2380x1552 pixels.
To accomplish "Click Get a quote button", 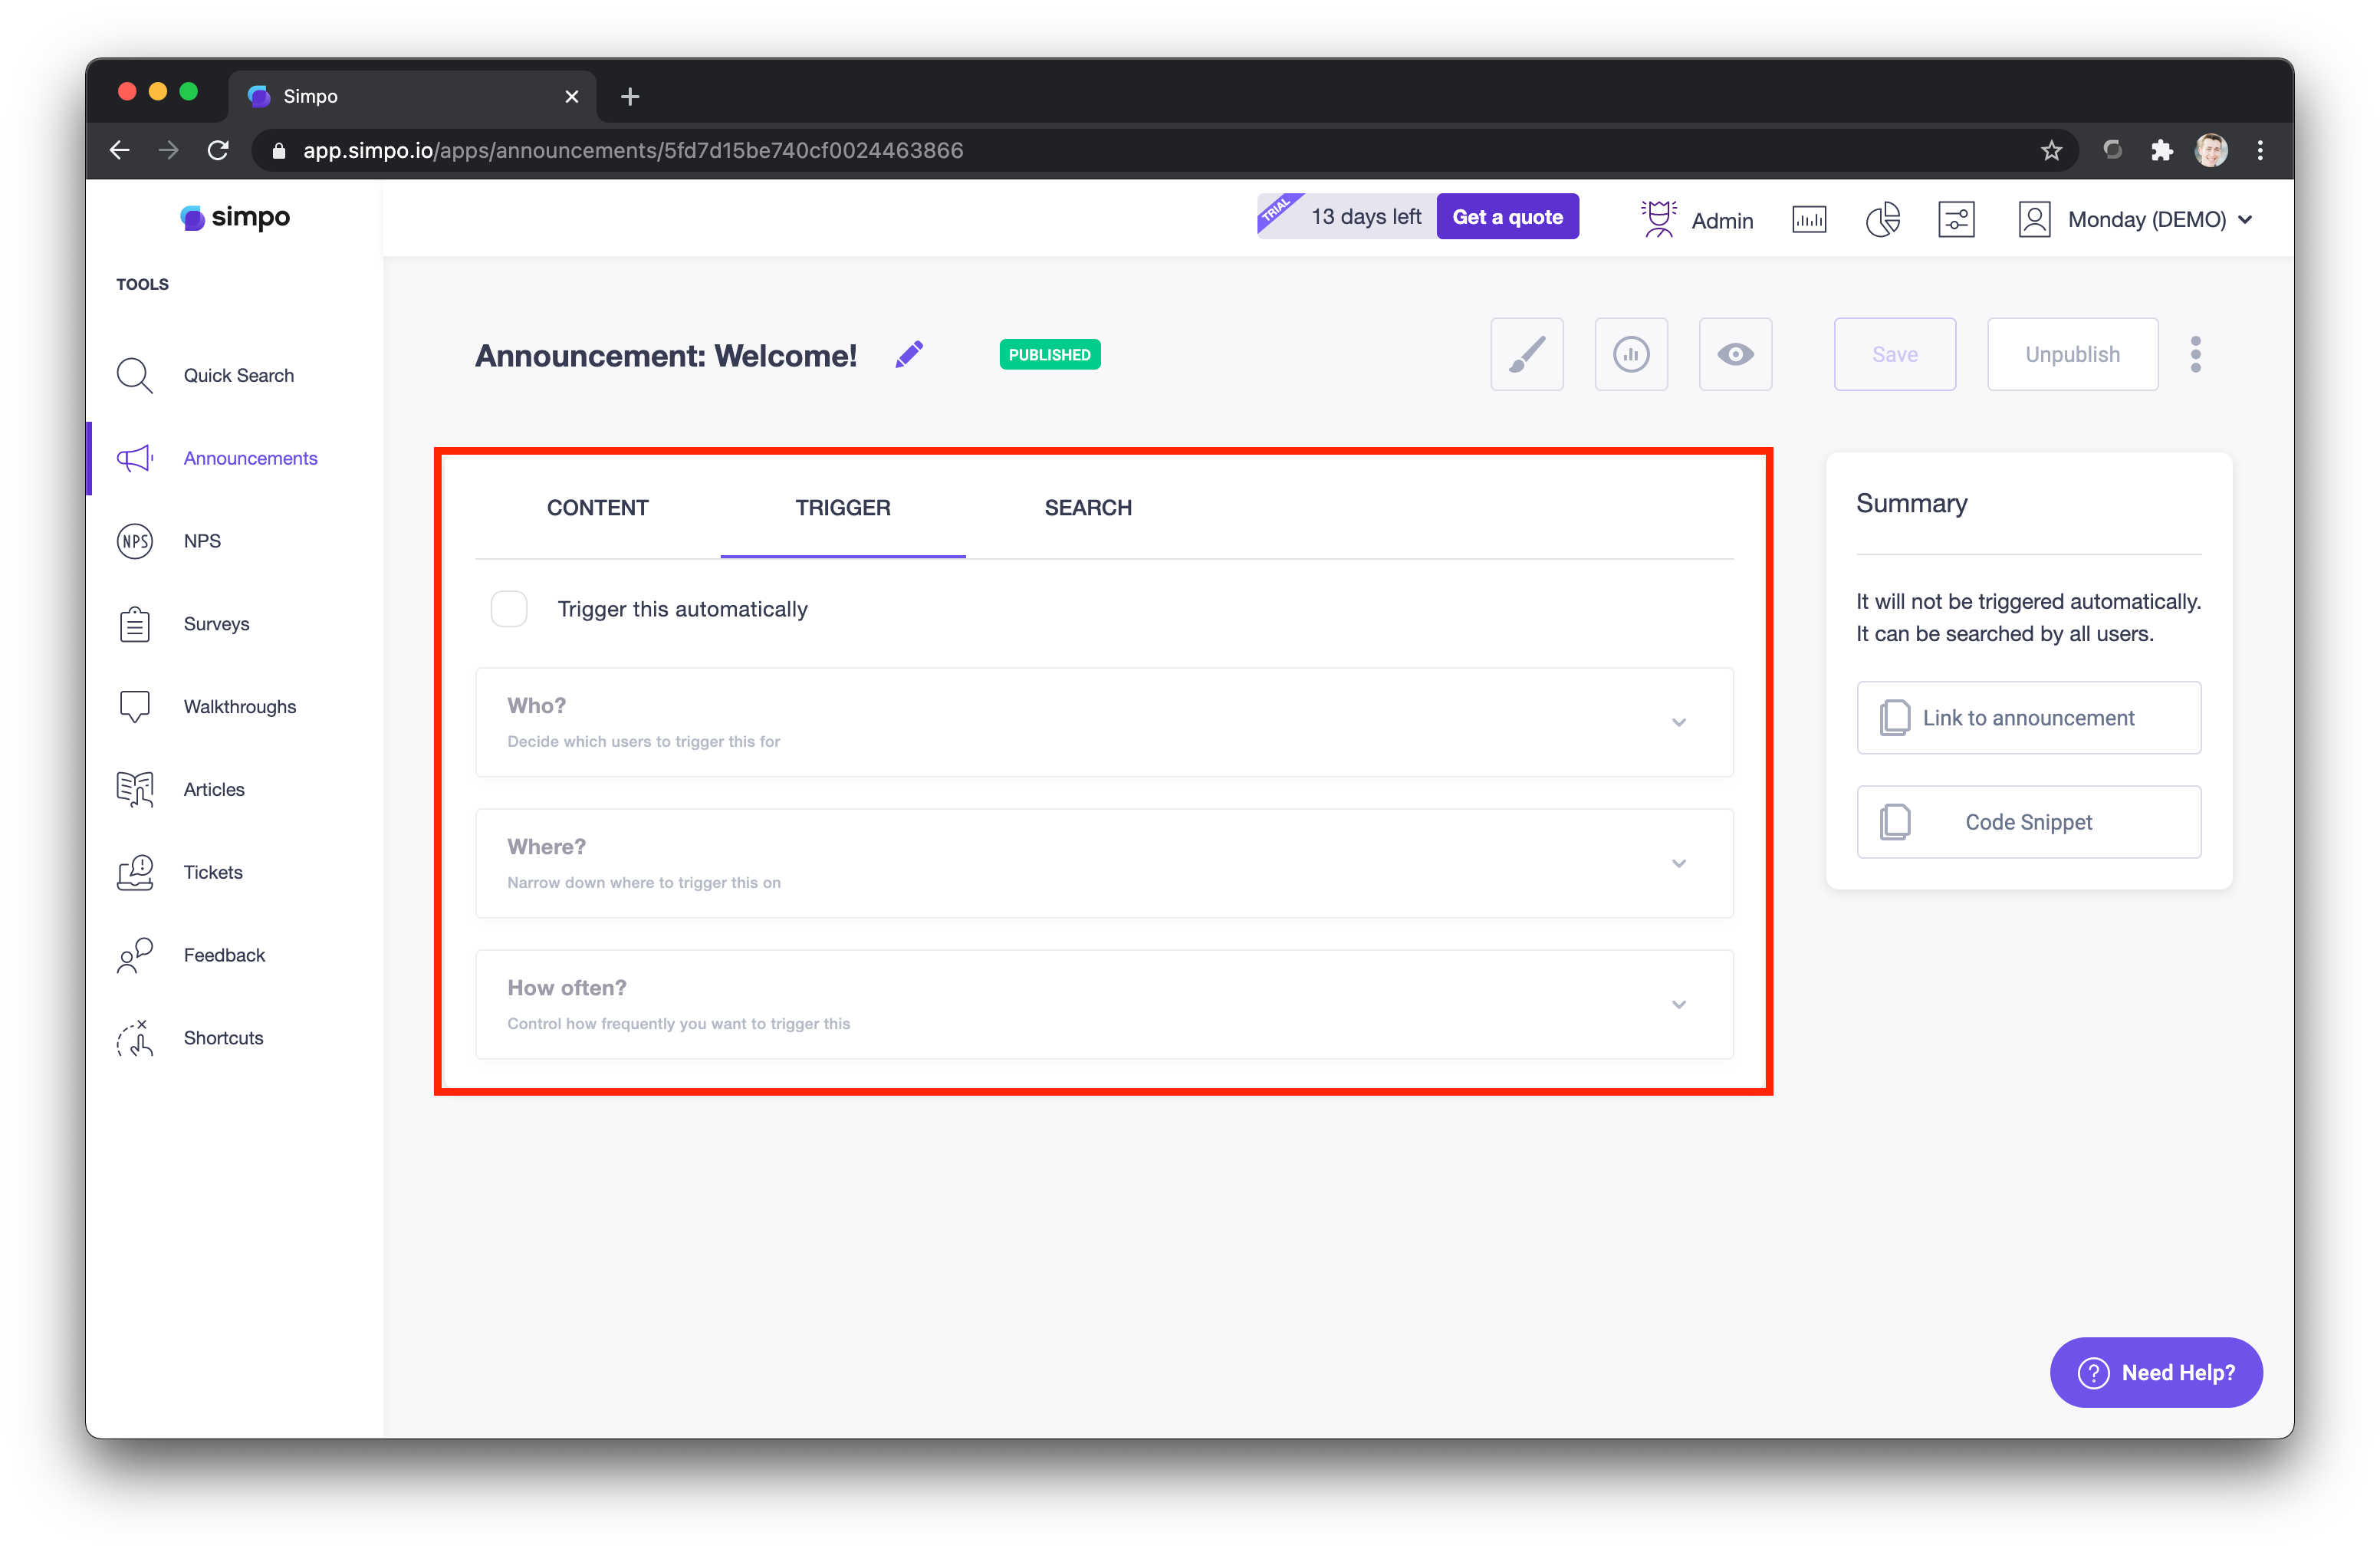I will (1507, 216).
